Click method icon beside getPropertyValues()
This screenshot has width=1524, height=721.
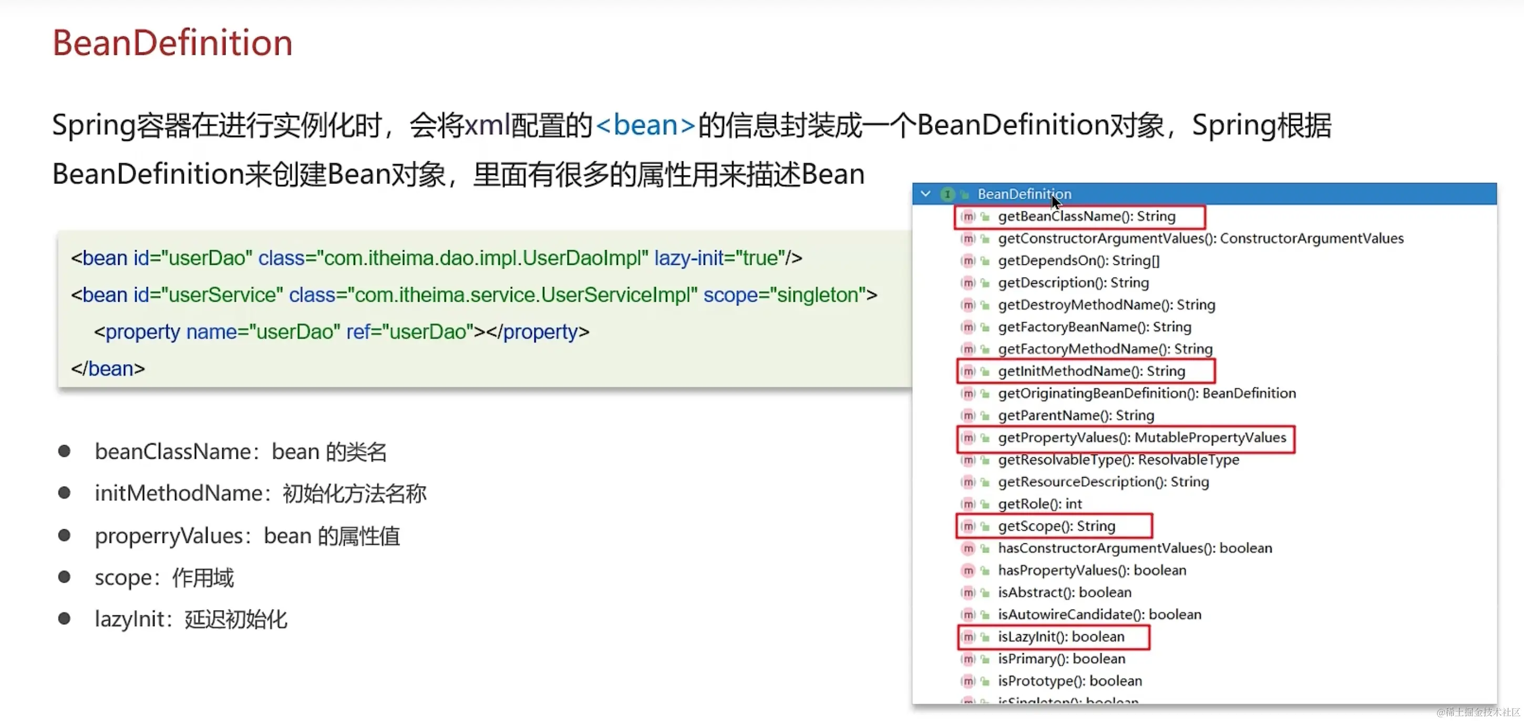(968, 438)
